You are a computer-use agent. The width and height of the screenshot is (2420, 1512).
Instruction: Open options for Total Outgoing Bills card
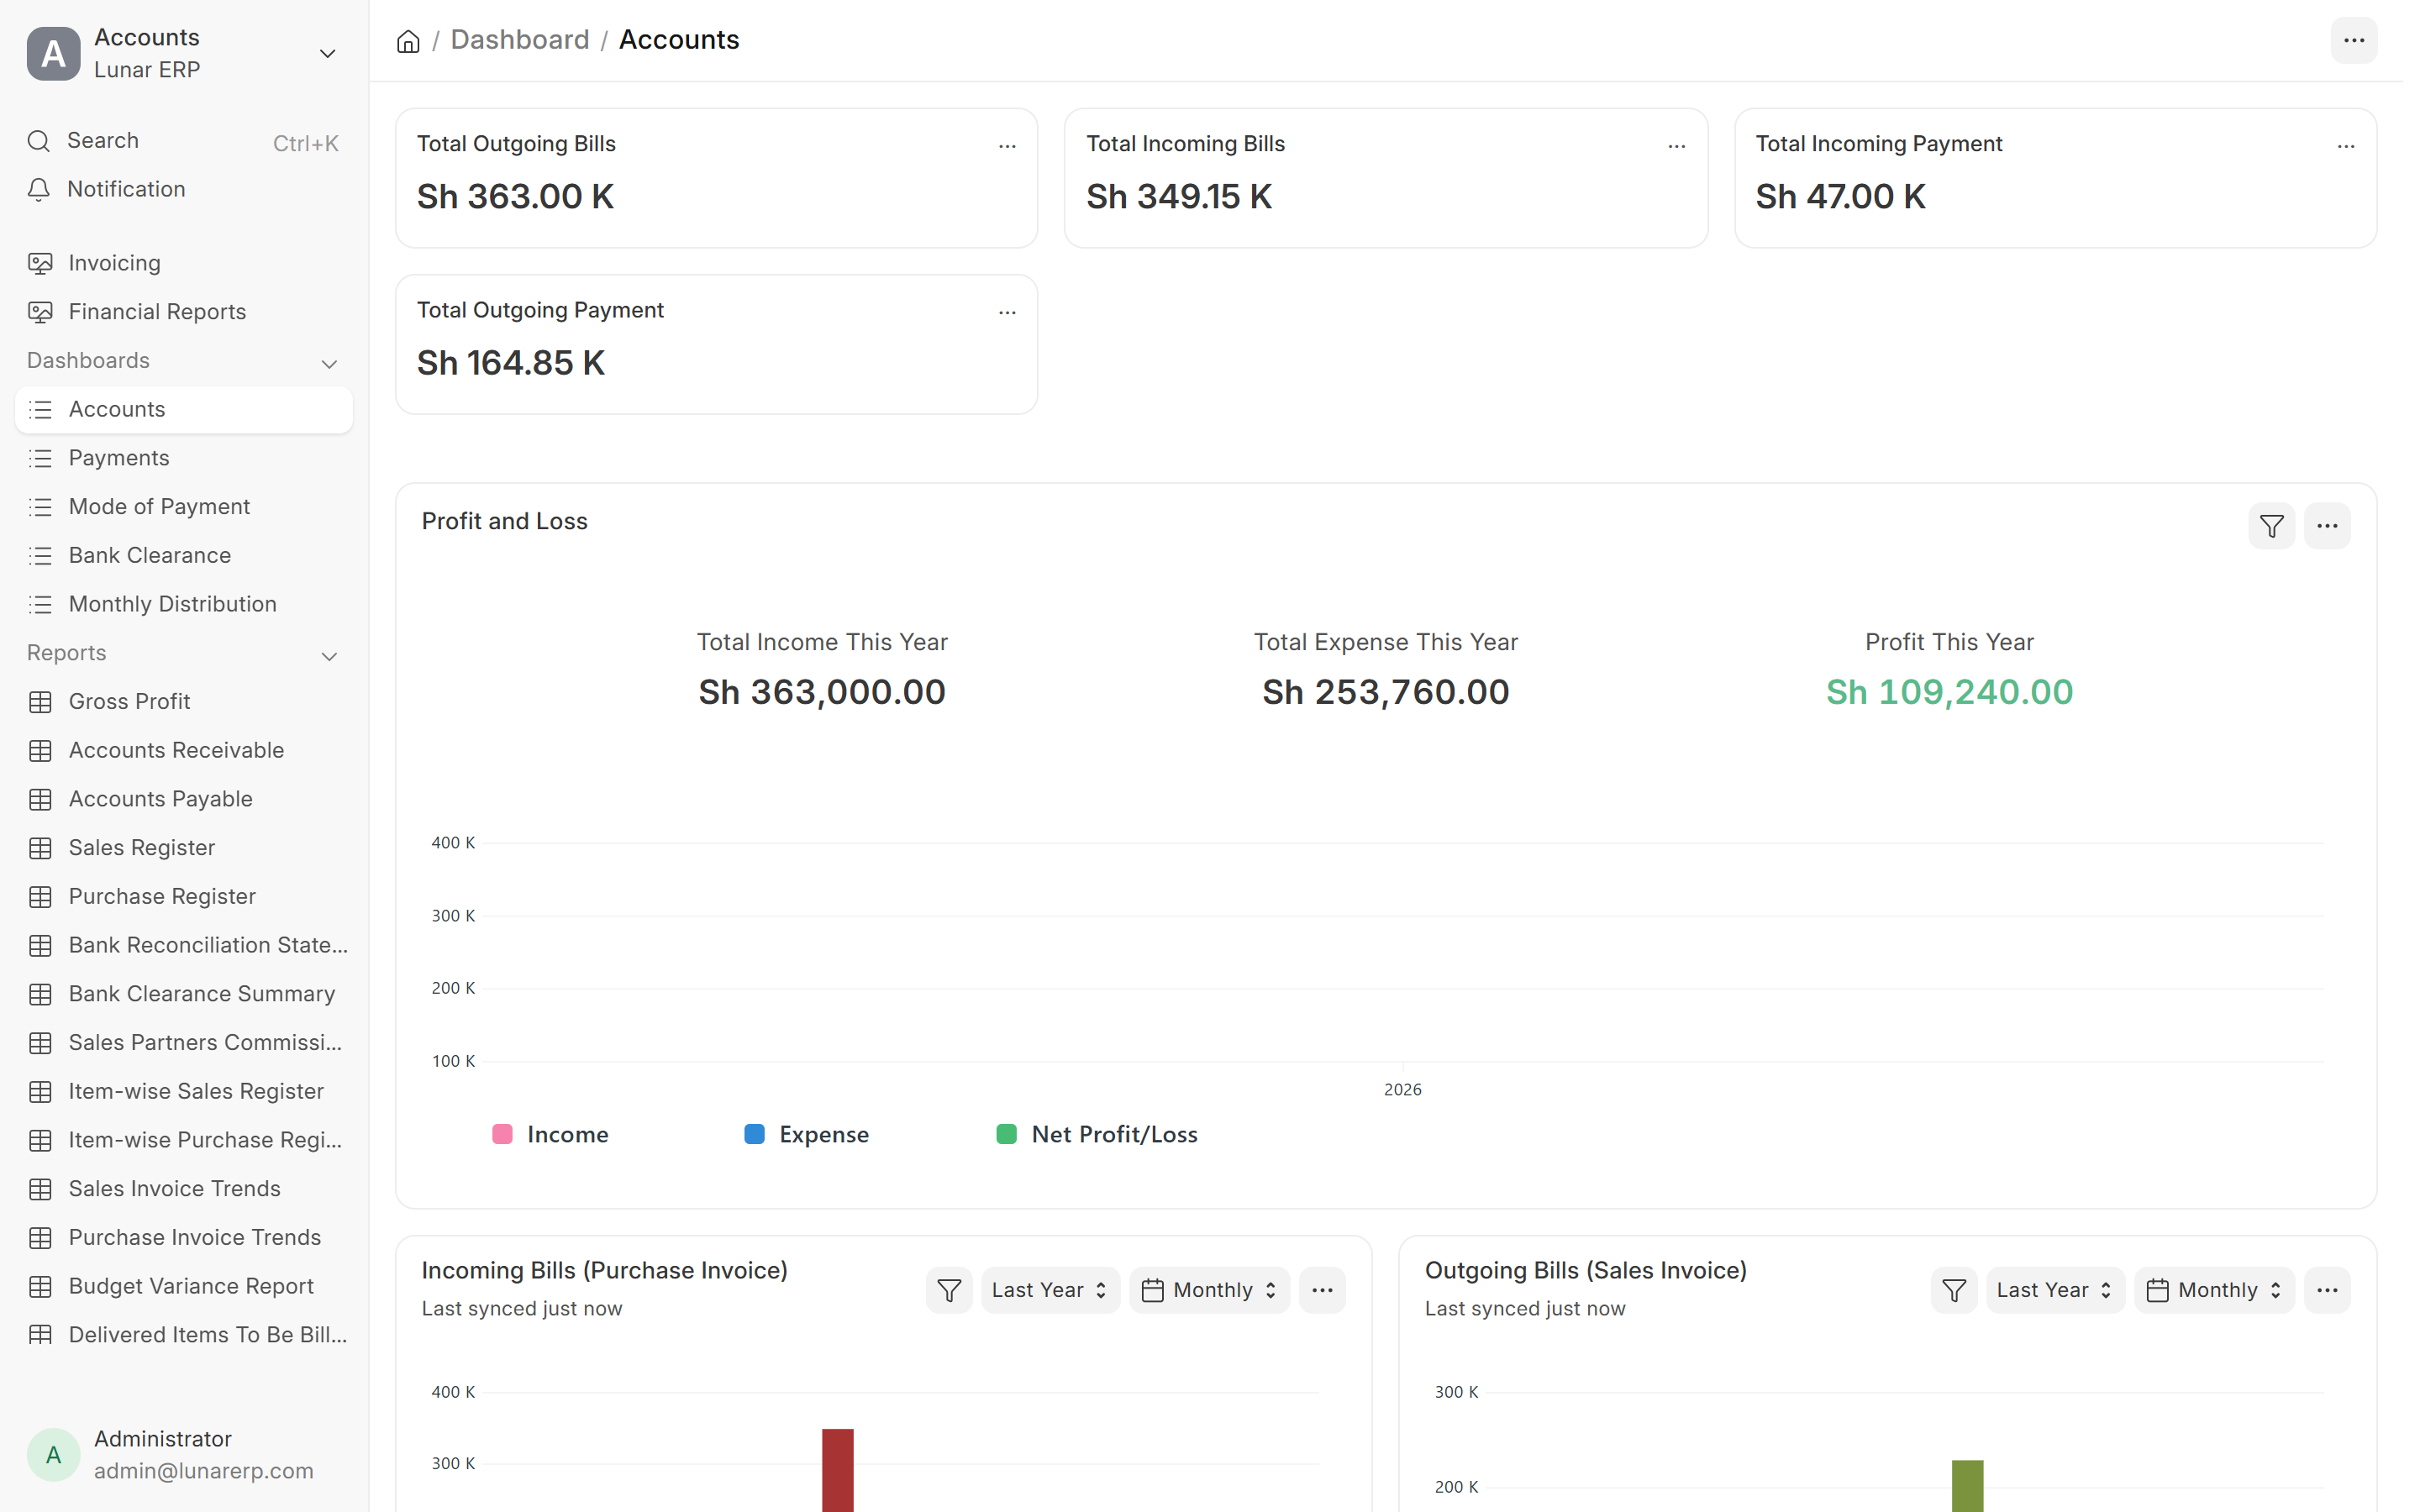(x=1007, y=146)
